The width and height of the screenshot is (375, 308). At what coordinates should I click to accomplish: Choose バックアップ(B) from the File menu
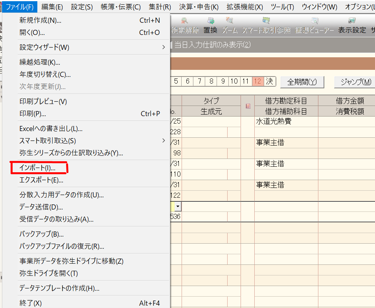(x=41, y=234)
